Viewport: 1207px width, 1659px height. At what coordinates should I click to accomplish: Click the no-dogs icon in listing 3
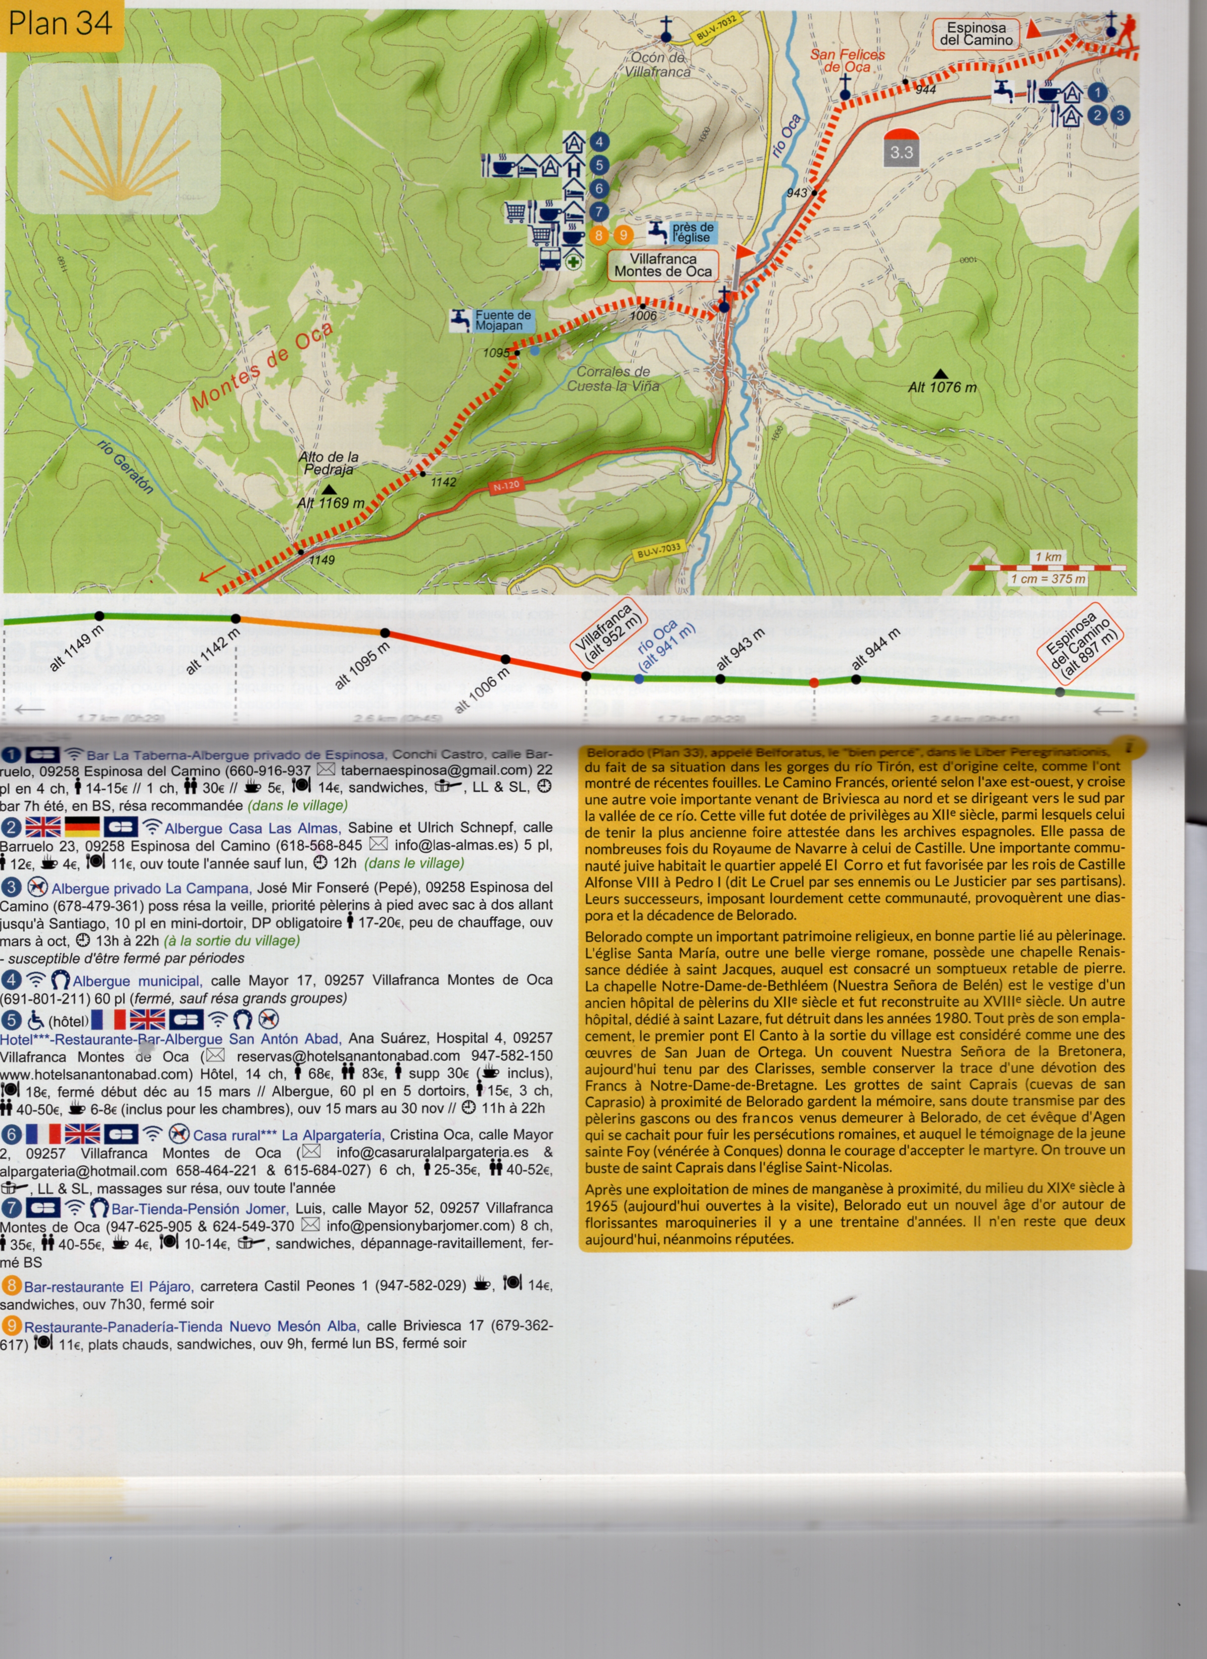pyautogui.click(x=37, y=887)
